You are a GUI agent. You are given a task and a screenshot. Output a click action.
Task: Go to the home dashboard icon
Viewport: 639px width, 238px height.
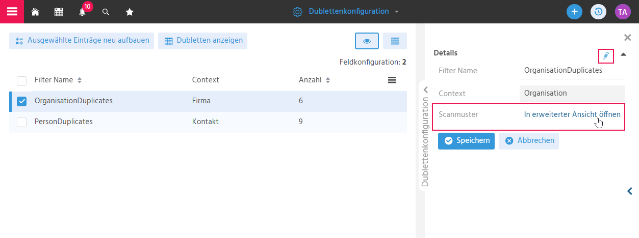click(x=35, y=12)
